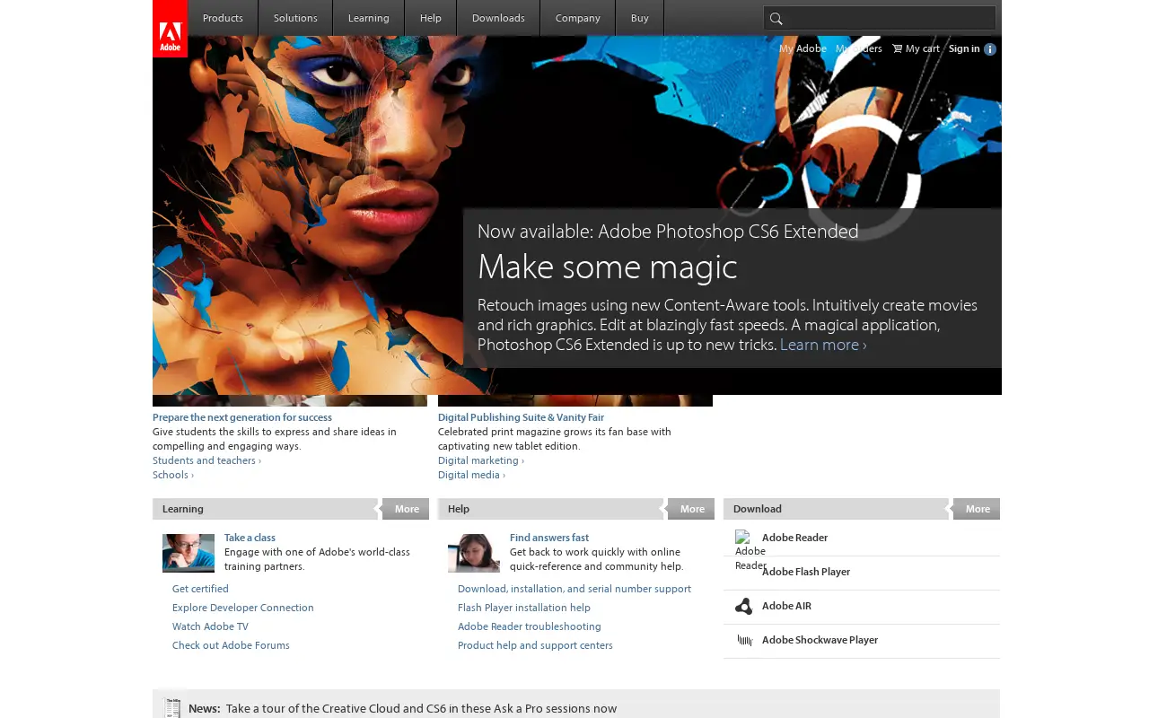Open Prepare the next generation for success

point(242,417)
